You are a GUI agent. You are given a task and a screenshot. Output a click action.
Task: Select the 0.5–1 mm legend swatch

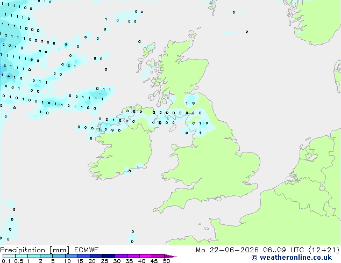tap(22, 256)
